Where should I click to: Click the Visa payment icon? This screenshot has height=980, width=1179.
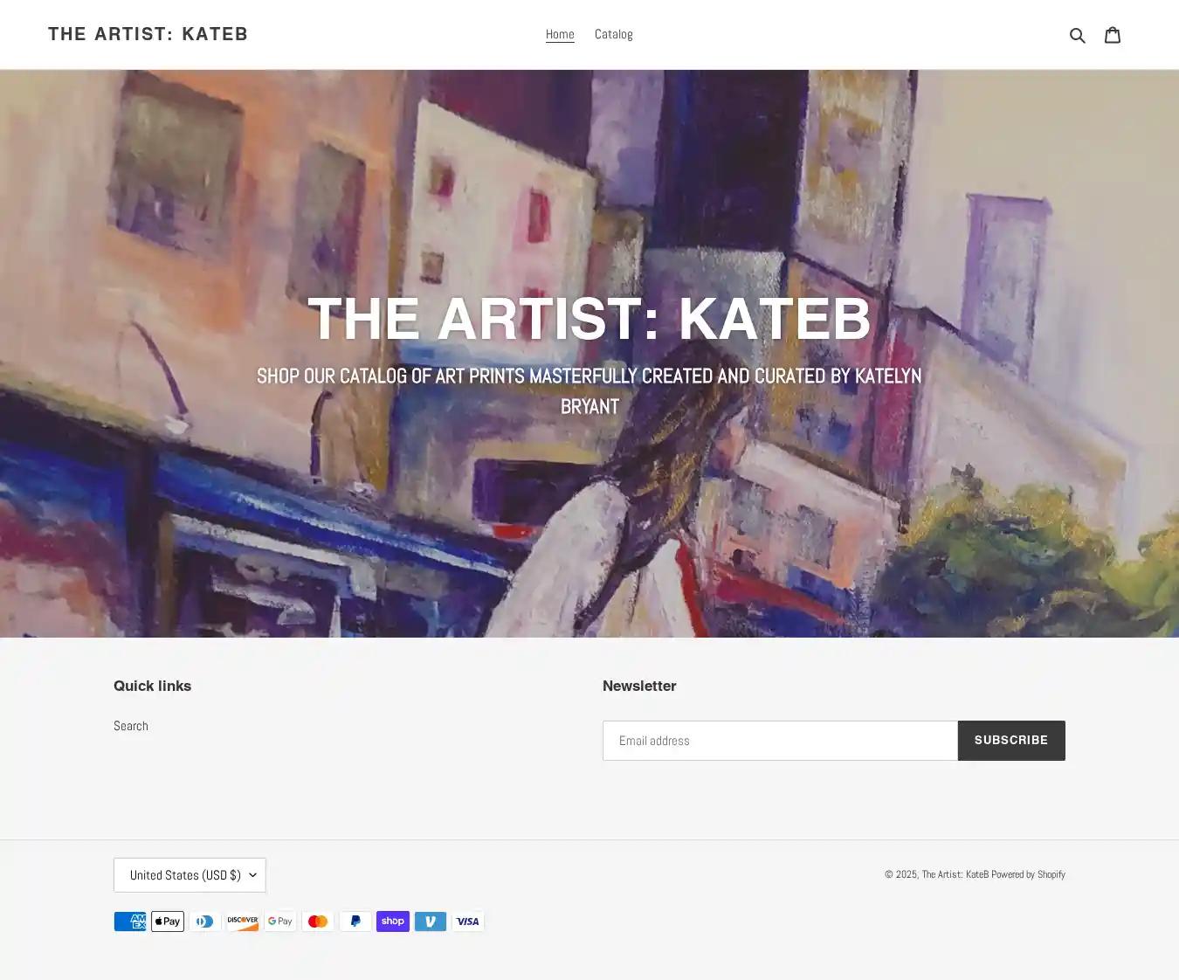coord(468,921)
